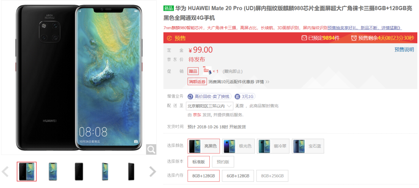This screenshot has width=419, height=188.
Task: Click the 3元1G data plan icon
Action: pos(237,97)
